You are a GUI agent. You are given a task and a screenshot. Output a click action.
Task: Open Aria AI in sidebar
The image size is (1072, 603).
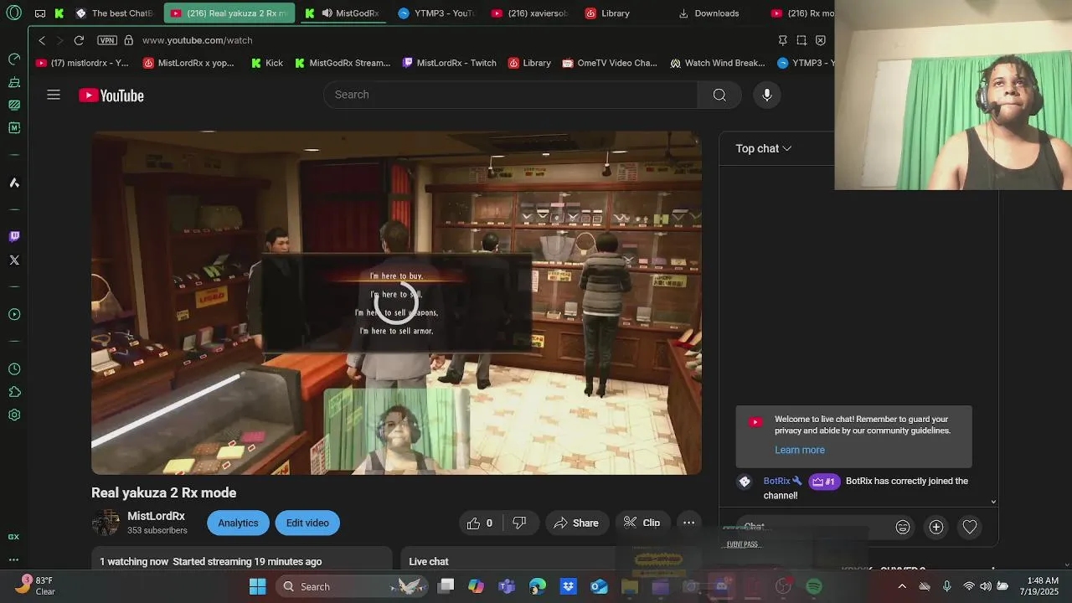click(x=14, y=183)
